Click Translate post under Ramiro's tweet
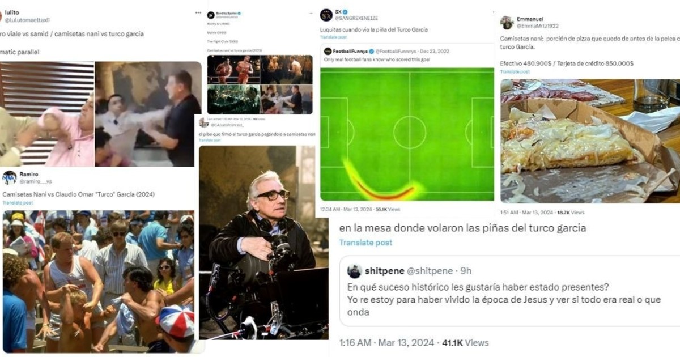680x357 pixels. click(18, 203)
